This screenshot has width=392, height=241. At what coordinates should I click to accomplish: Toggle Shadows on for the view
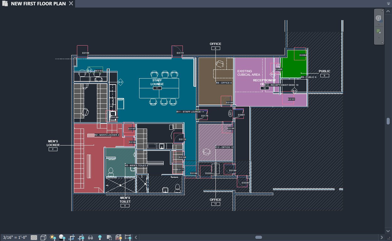click(62, 237)
